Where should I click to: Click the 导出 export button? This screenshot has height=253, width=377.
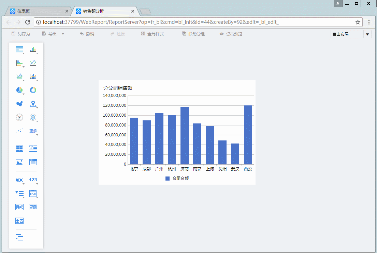49,34
